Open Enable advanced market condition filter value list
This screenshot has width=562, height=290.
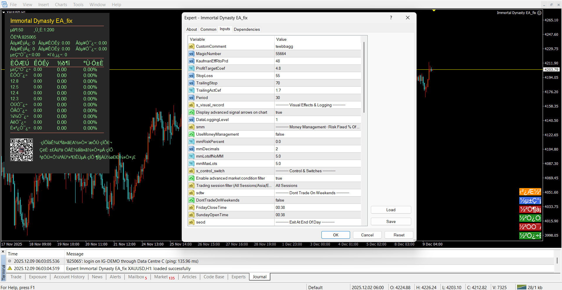coord(317,178)
